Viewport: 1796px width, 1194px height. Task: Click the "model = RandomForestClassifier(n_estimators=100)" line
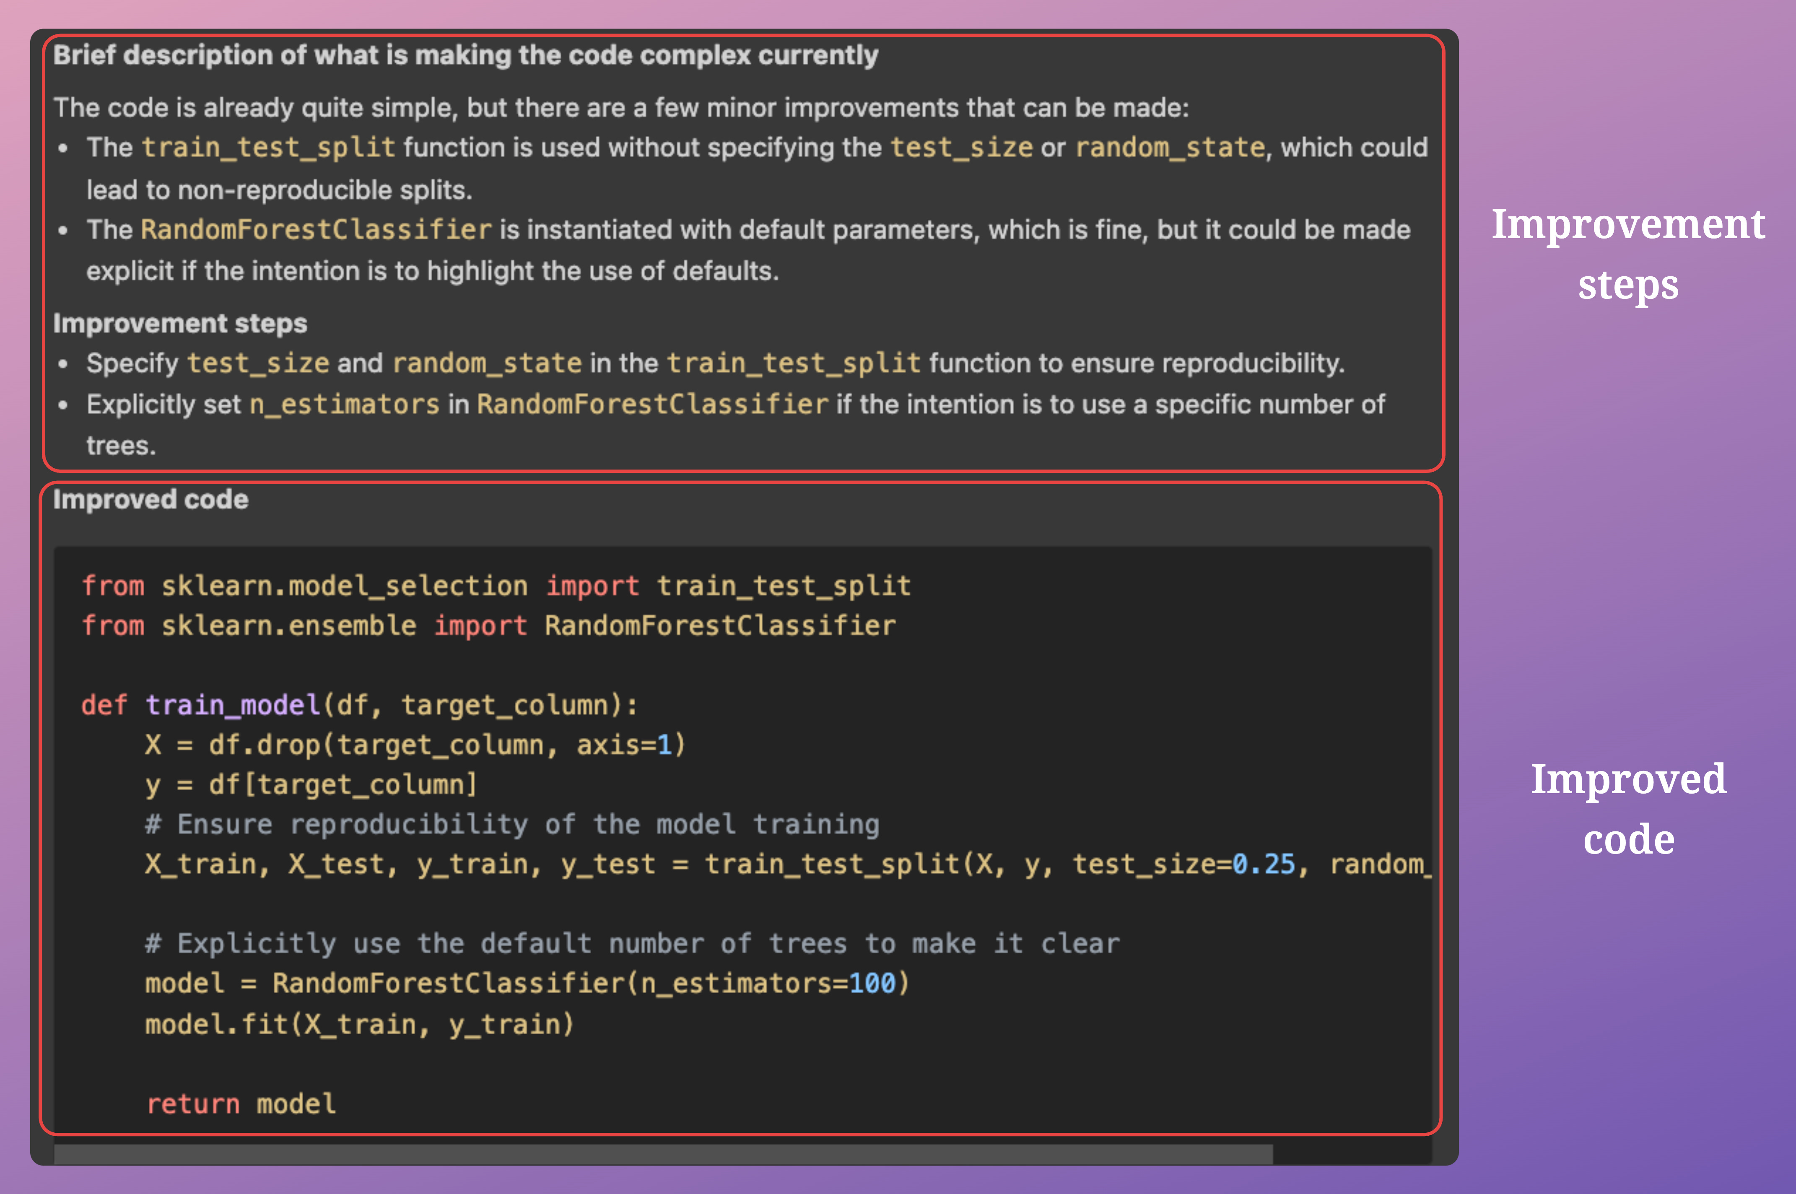526,983
